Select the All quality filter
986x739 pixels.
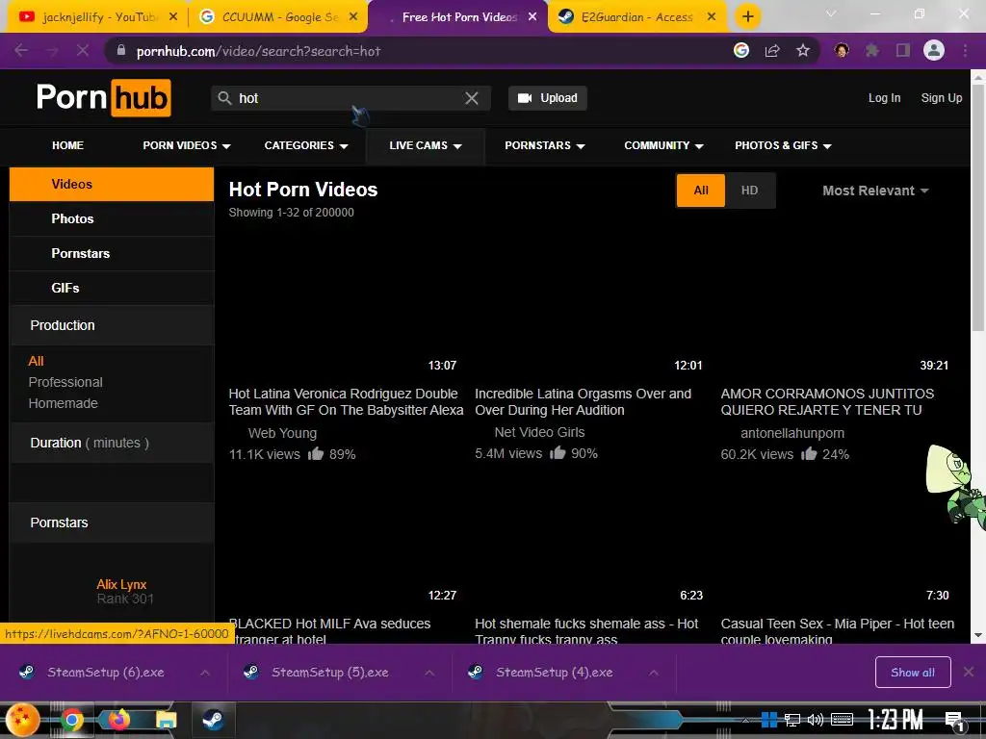(701, 191)
